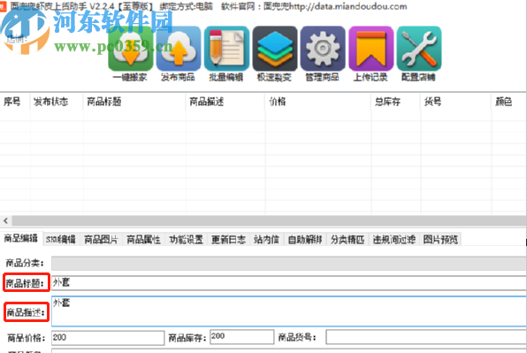Focus the 商品描述 text area

[x=289, y=311]
